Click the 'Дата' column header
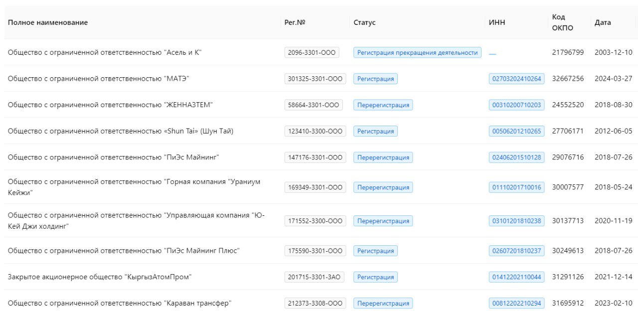Screen dimensions: 638x311 pyautogui.click(x=603, y=22)
